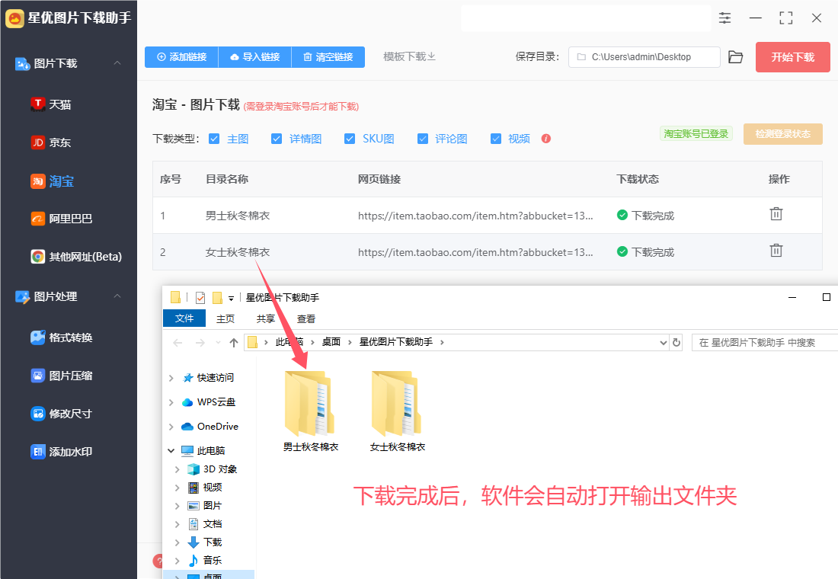Click the 检测登录状态 button
Viewport: 838px width, 579px height.
pyautogui.click(x=782, y=133)
